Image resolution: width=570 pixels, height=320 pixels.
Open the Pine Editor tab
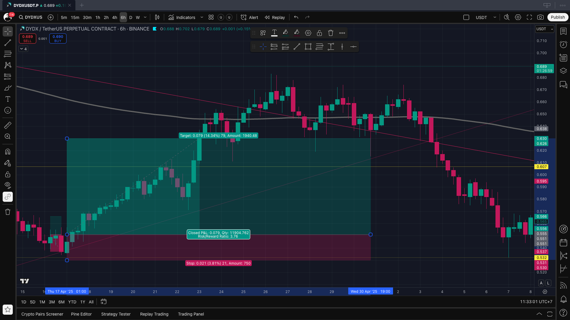click(81, 314)
